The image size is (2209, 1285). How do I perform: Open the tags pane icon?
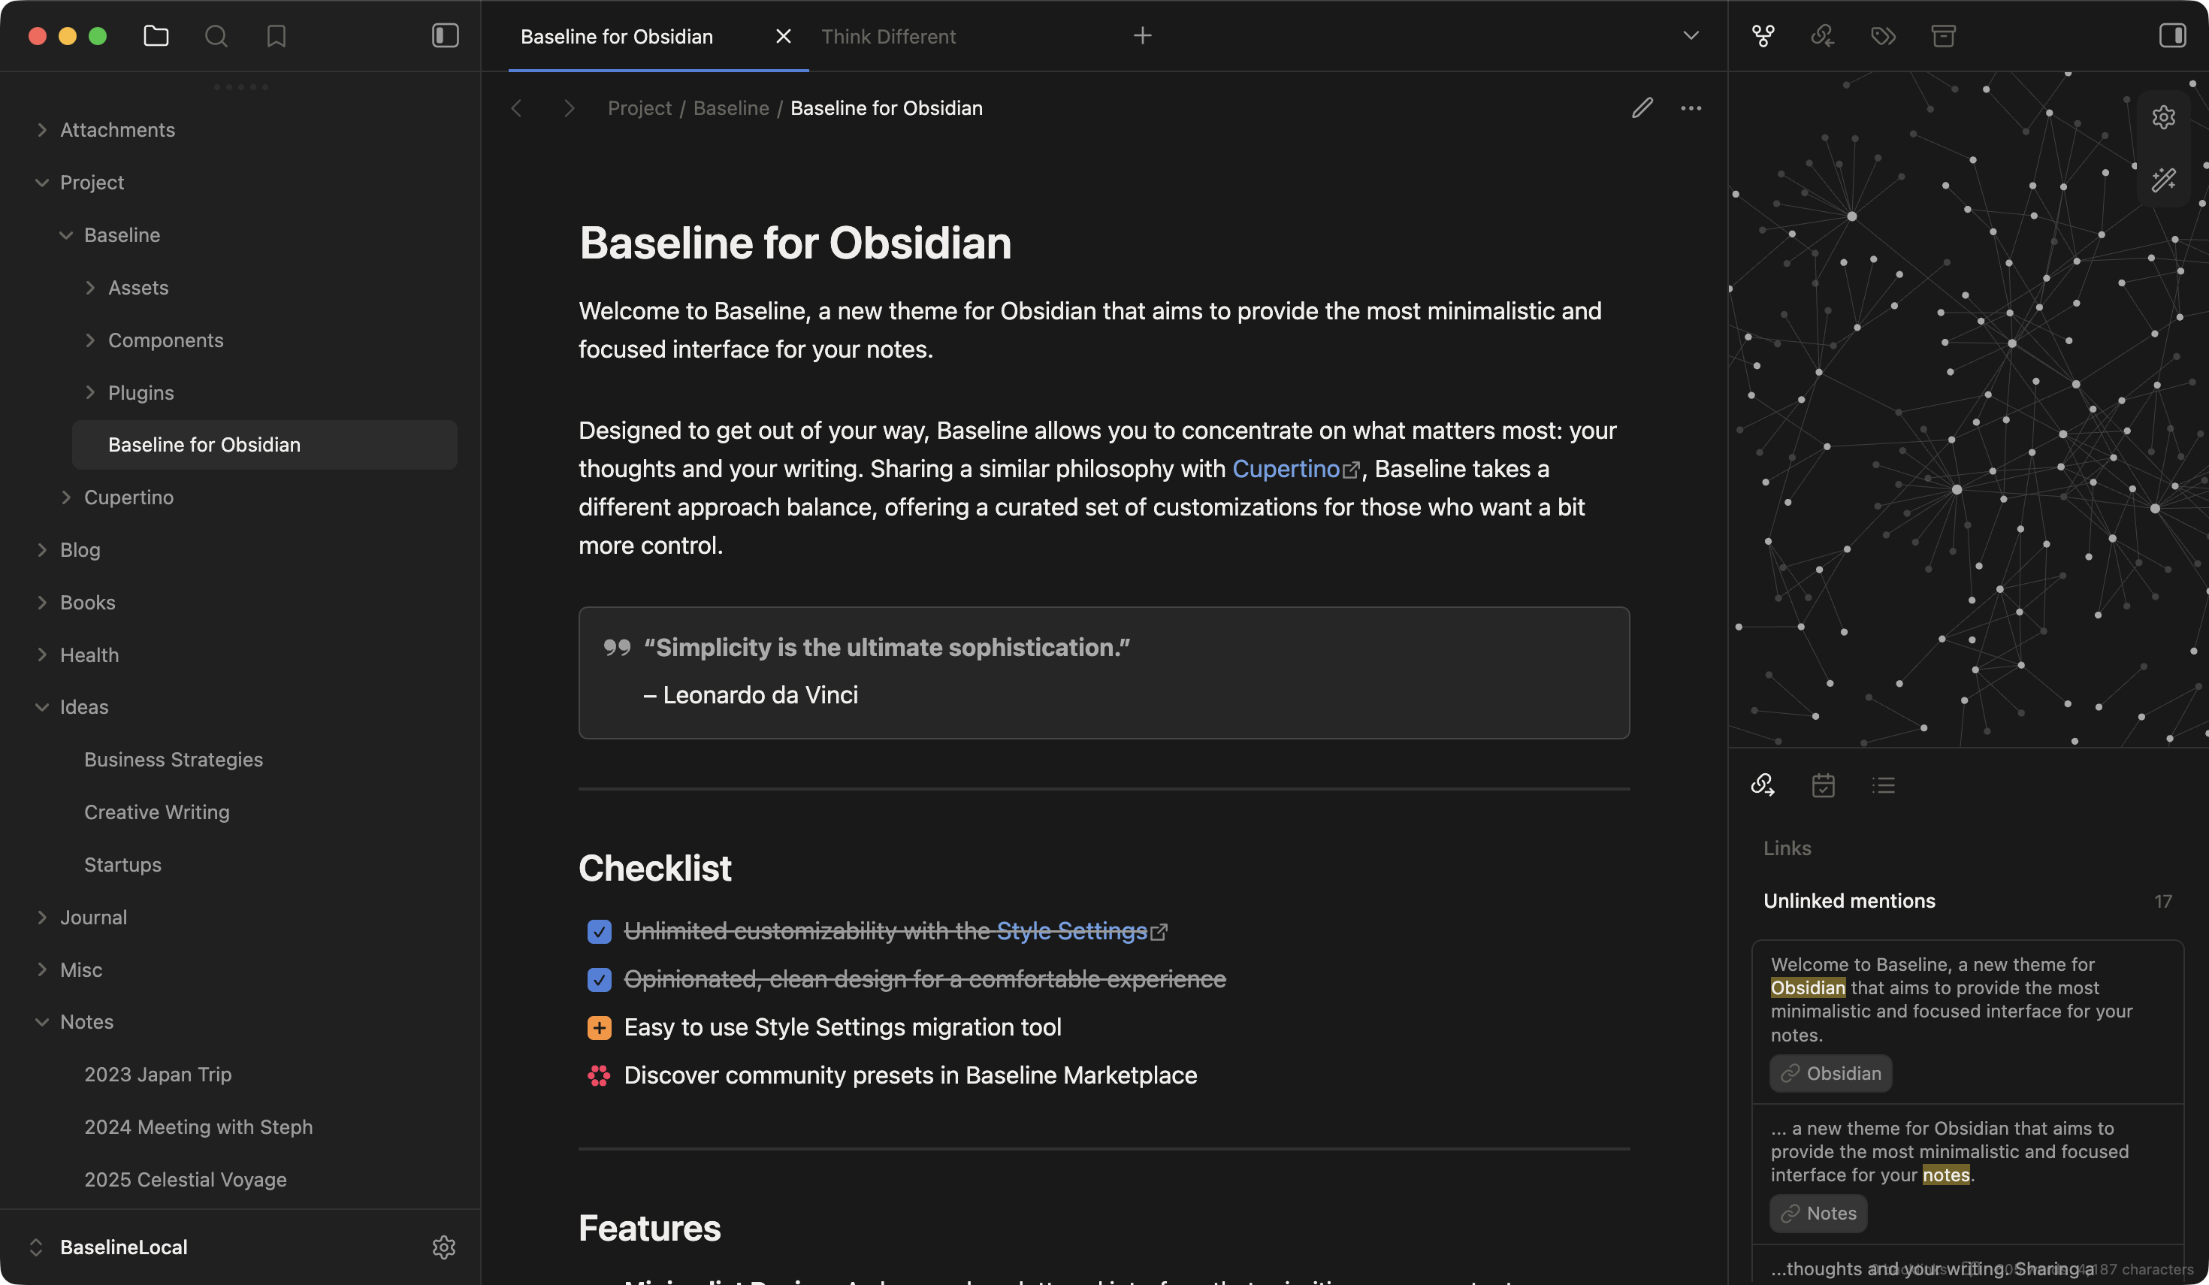pyautogui.click(x=1883, y=36)
